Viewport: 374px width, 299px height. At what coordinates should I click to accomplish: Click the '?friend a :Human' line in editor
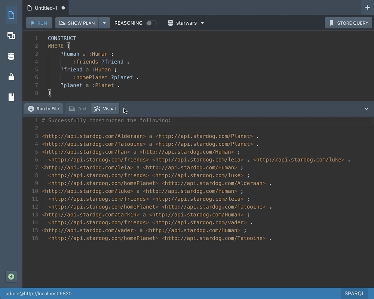tap(89, 70)
